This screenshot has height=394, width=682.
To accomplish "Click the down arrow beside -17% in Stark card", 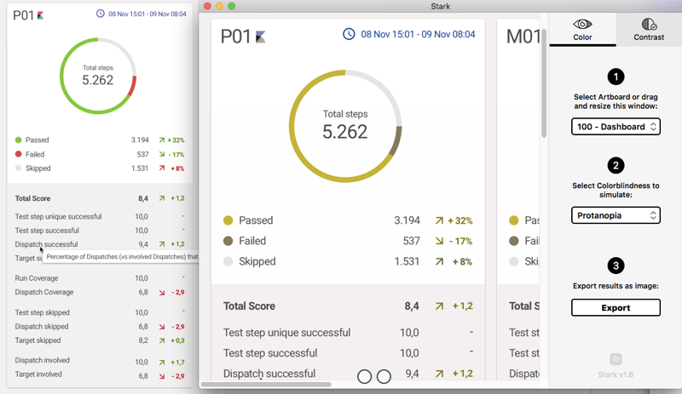I will click(x=439, y=241).
